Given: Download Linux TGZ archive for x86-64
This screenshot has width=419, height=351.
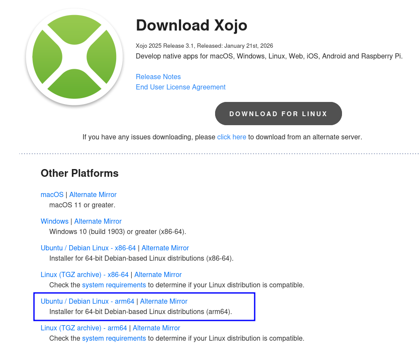Looking at the screenshot, I should (85, 274).
